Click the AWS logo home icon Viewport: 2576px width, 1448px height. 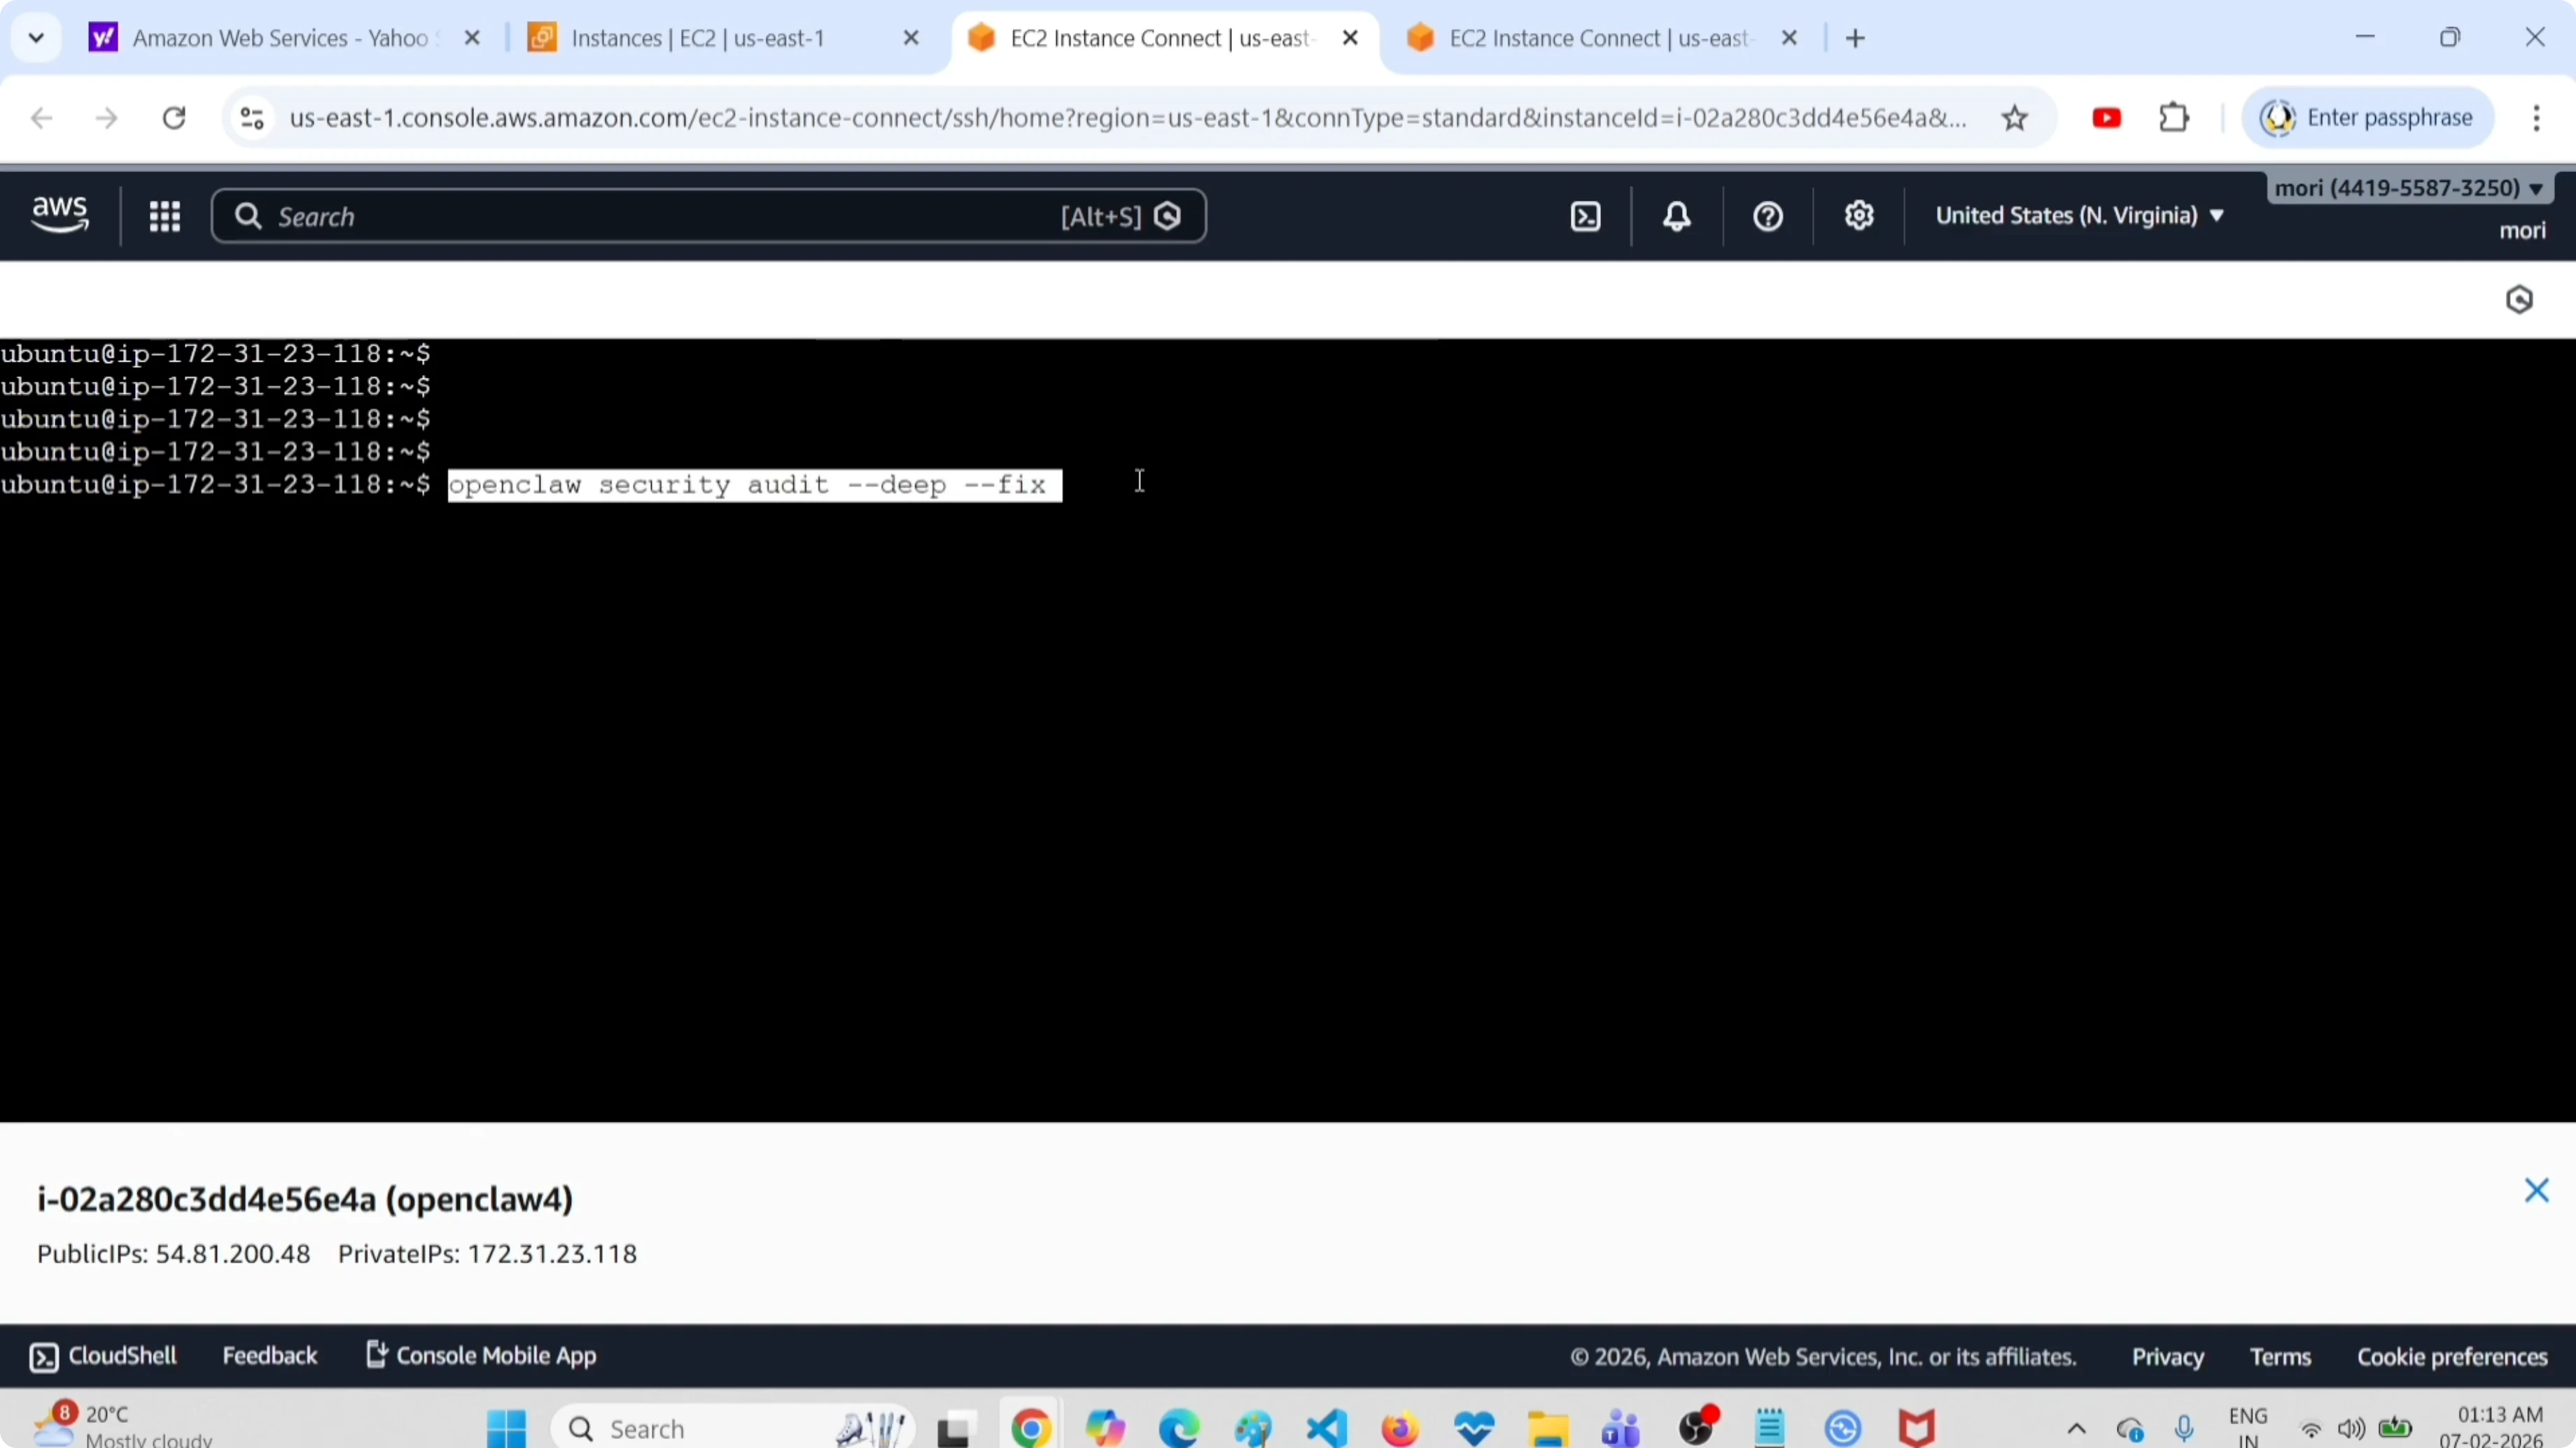[60, 215]
